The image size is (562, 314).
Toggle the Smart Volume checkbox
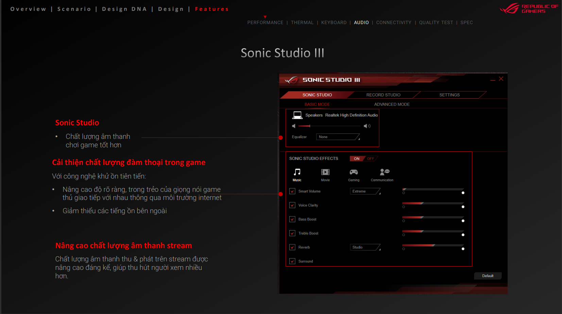pyautogui.click(x=292, y=191)
